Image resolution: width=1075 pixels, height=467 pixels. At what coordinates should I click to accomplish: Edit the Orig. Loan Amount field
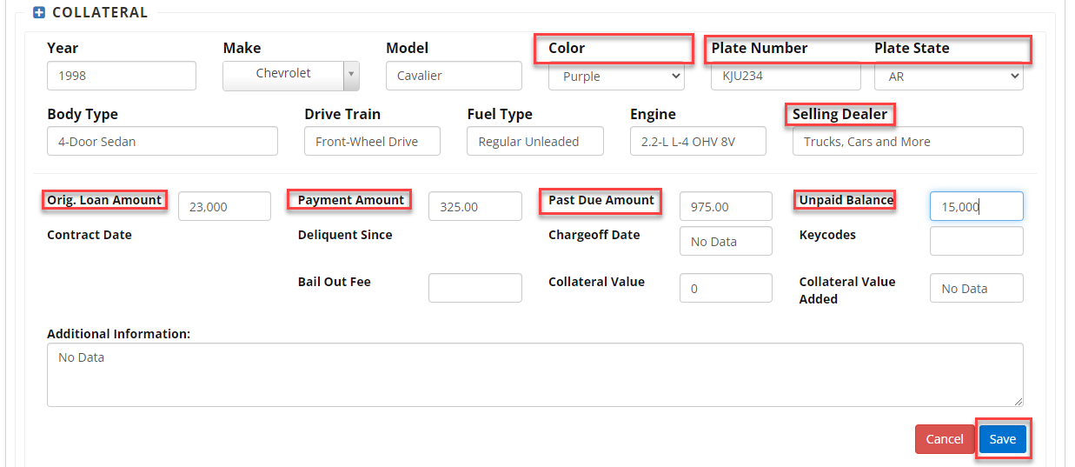[x=224, y=207]
